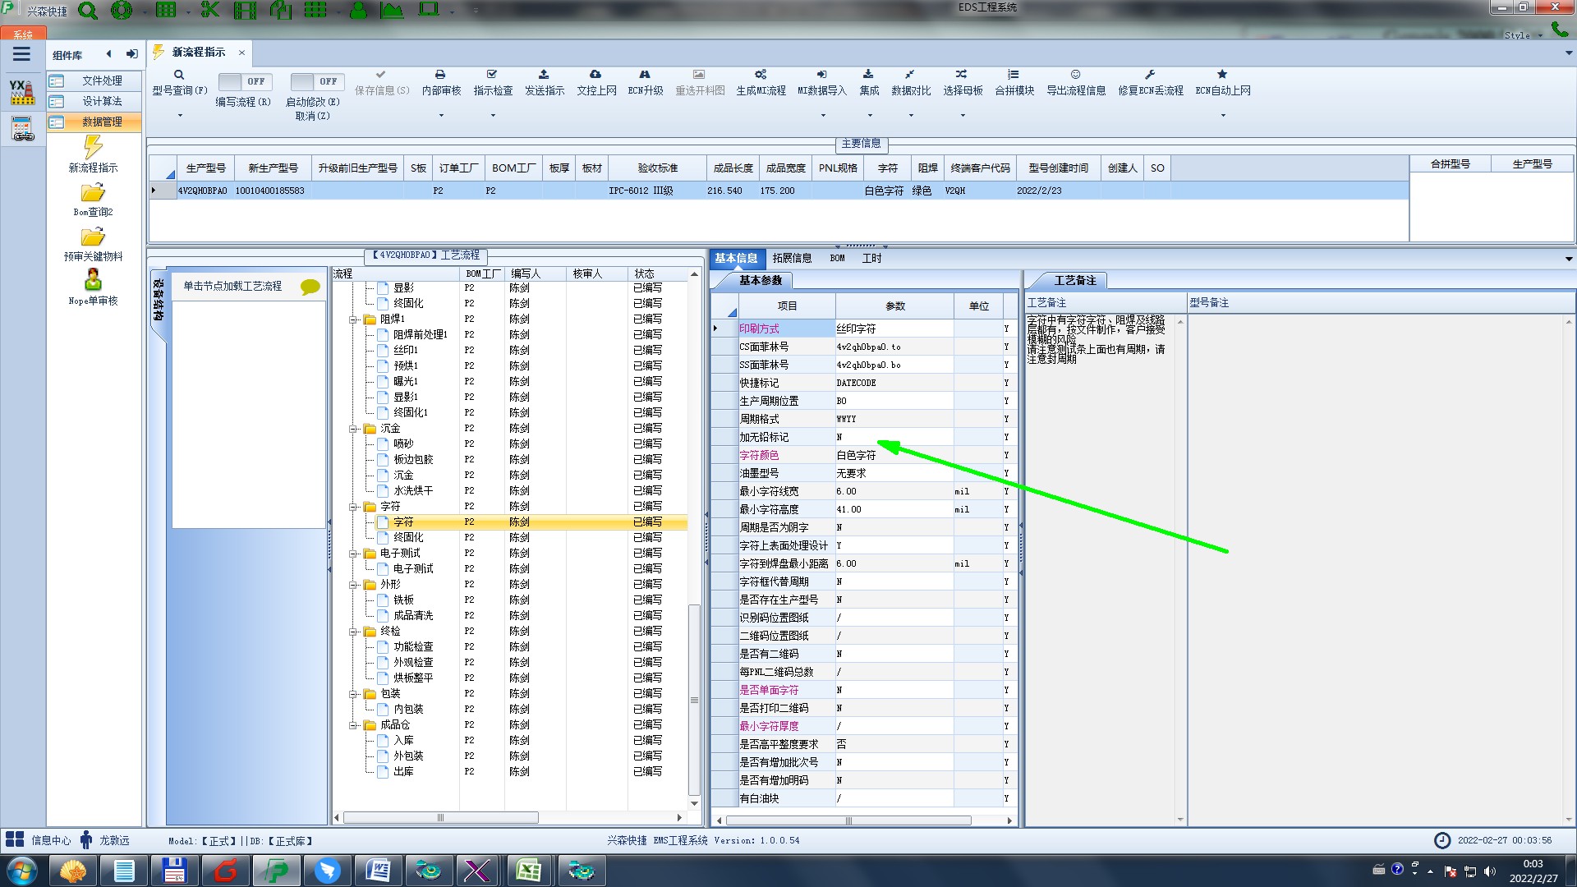Switch to the 拓展信息 tab
The height and width of the screenshot is (887, 1577).
click(x=791, y=258)
